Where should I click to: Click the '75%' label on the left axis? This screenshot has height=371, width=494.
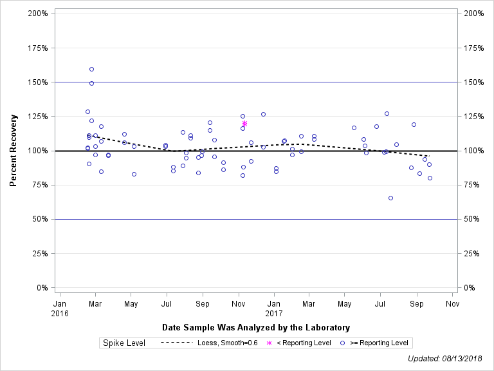tap(40, 185)
